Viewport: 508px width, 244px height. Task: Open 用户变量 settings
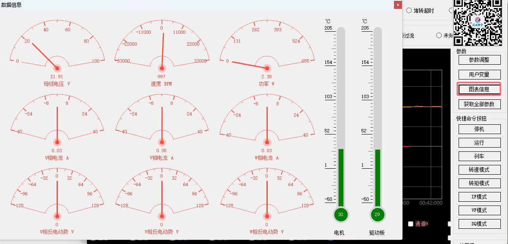click(479, 74)
